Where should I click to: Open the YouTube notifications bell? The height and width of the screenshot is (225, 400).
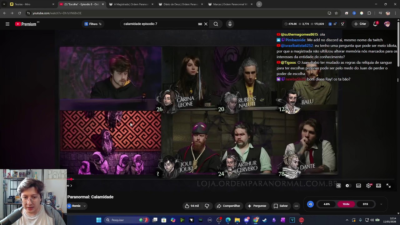pos(376,24)
